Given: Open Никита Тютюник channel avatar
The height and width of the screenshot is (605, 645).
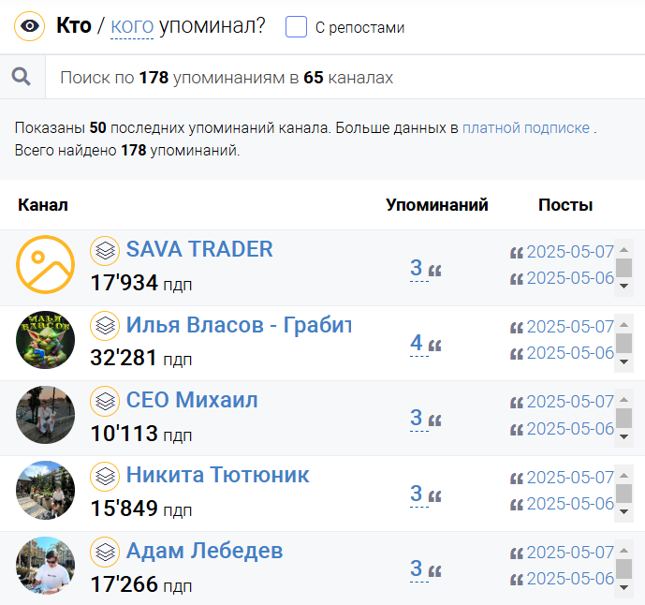Looking at the screenshot, I should point(45,490).
